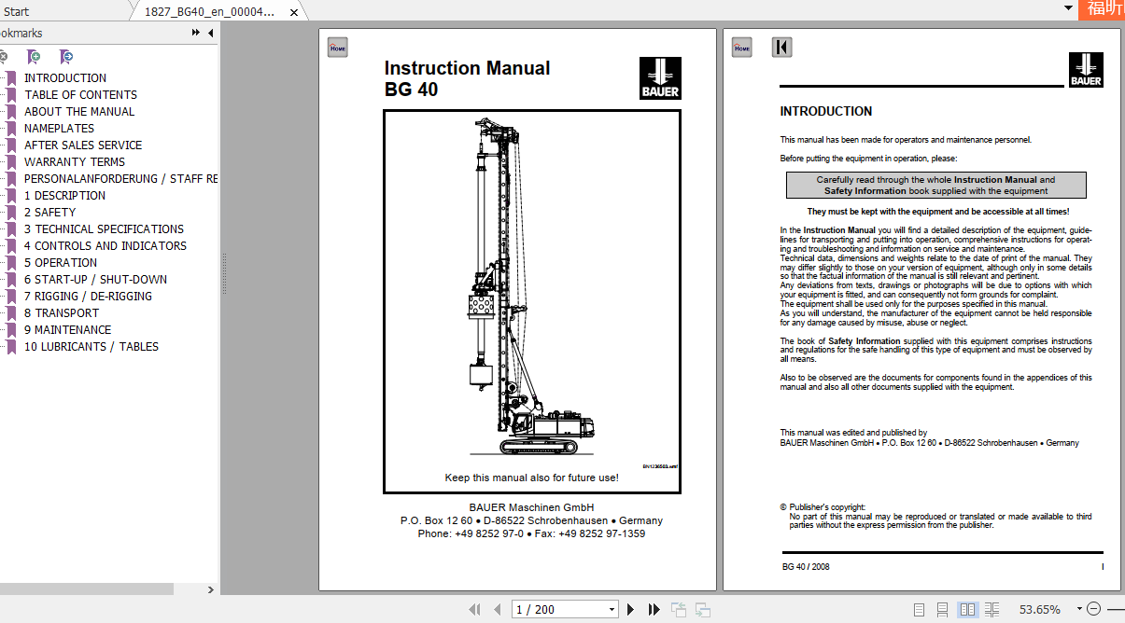
Task: Click the previous view icon in status bar
Action: pyautogui.click(x=678, y=609)
